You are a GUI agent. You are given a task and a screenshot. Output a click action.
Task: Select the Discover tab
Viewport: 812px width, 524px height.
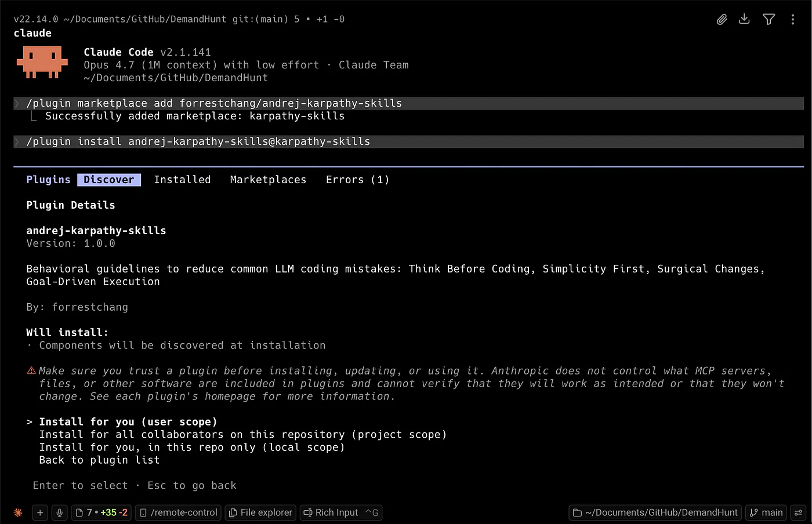(x=109, y=180)
